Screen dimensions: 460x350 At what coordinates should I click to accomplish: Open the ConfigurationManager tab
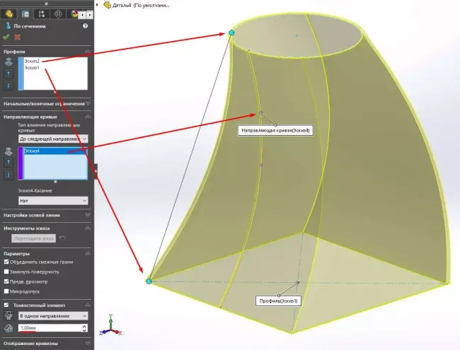pos(41,13)
